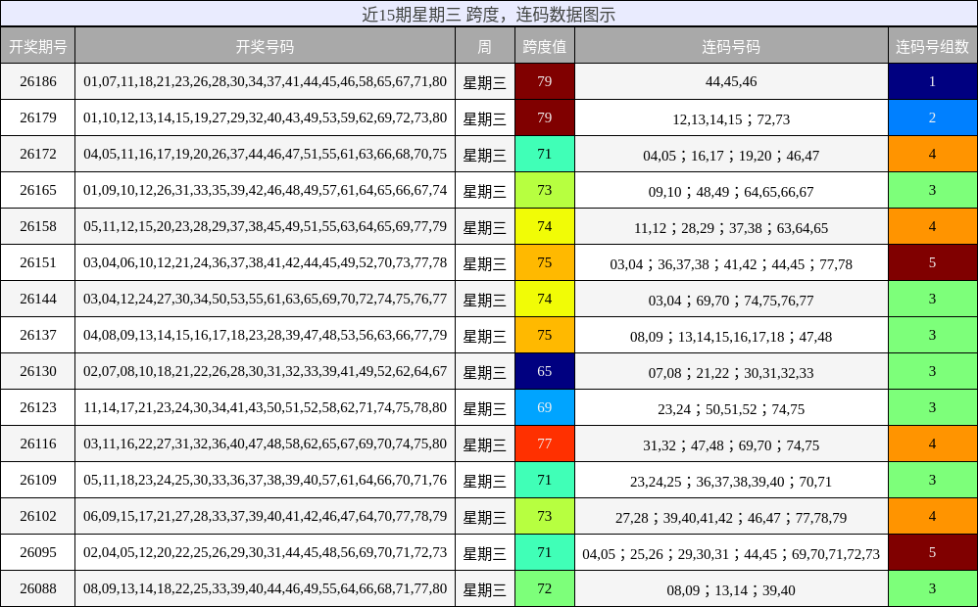
Task: Select draw period 26109
Action: pyautogui.click(x=38, y=480)
